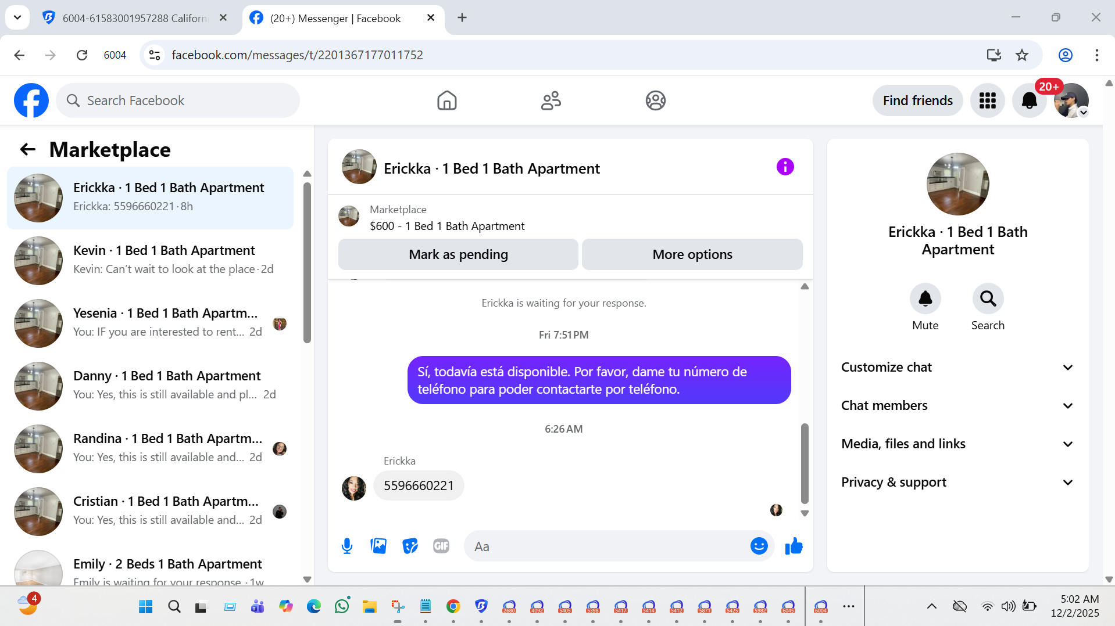Image resolution: width=1115 pixels, height=626 pixels.
Task: Open a new browser tab
Action: coord(462,17)
